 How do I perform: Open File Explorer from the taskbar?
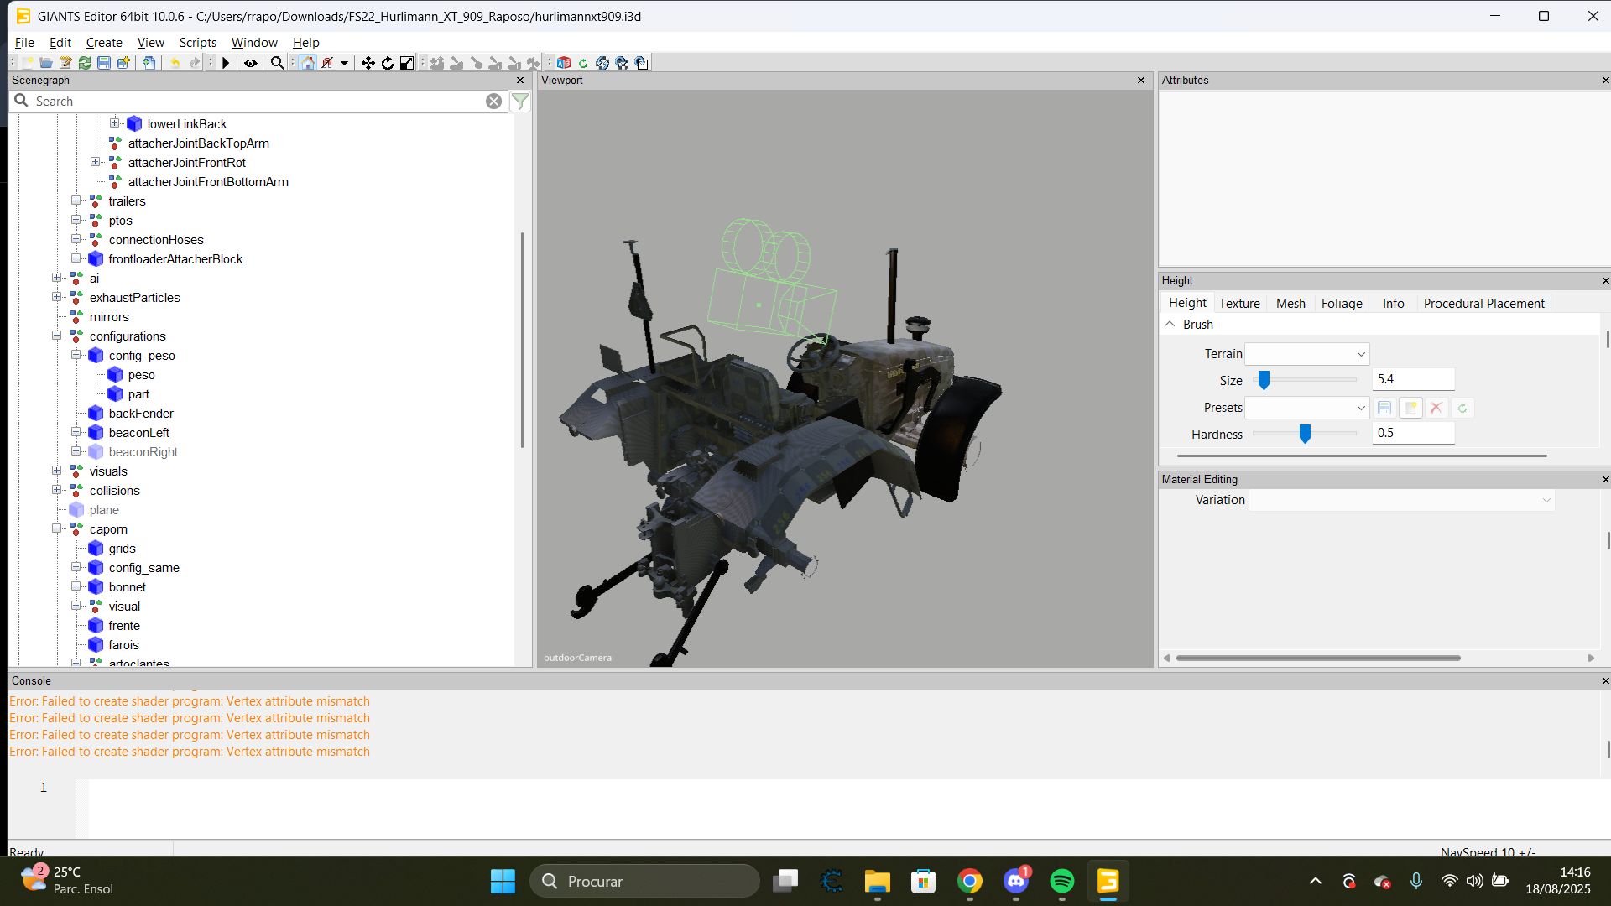pyautogui.click(x=878, y=882)
